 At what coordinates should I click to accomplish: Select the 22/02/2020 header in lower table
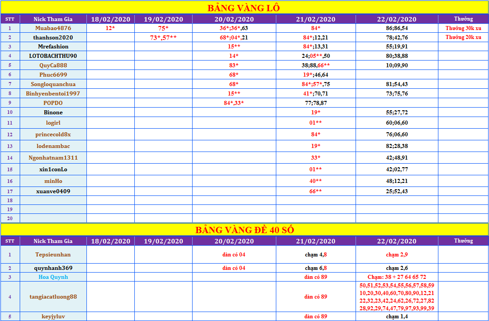tap(397, 241)
